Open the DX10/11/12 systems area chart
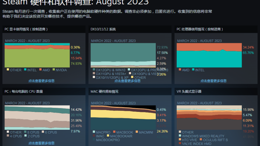The width and height of the screenshot is (260, 146). [x=123, y=55]
